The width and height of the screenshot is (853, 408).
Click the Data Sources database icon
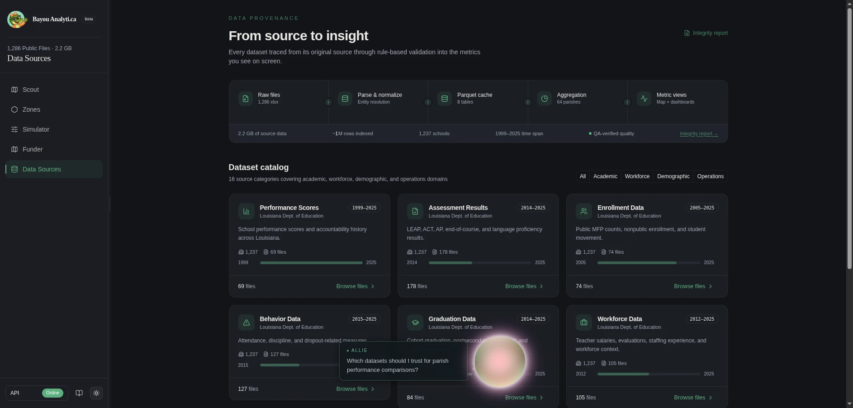coord(14,169)
